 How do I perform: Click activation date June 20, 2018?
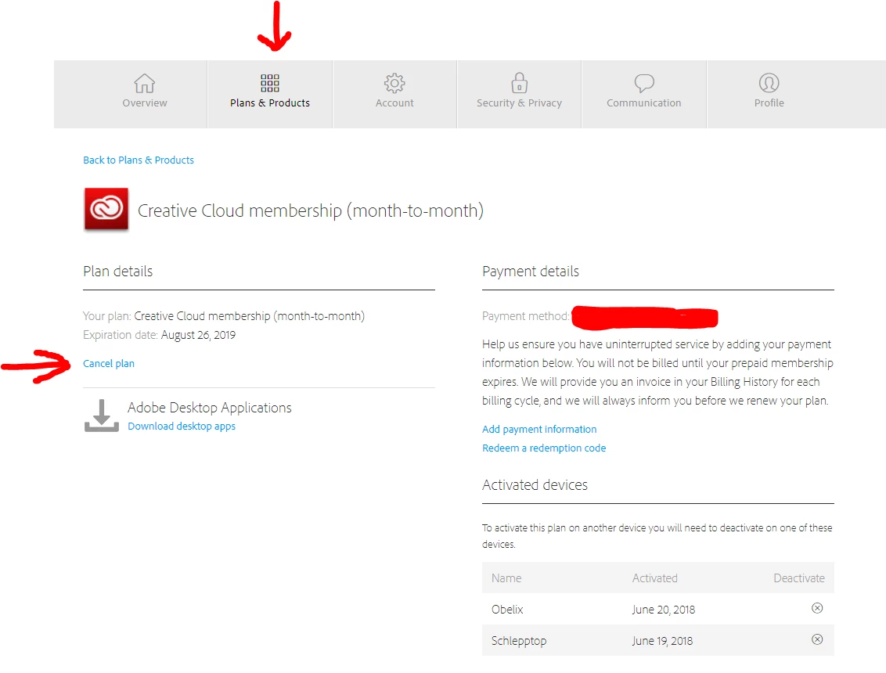pos(664,609)
